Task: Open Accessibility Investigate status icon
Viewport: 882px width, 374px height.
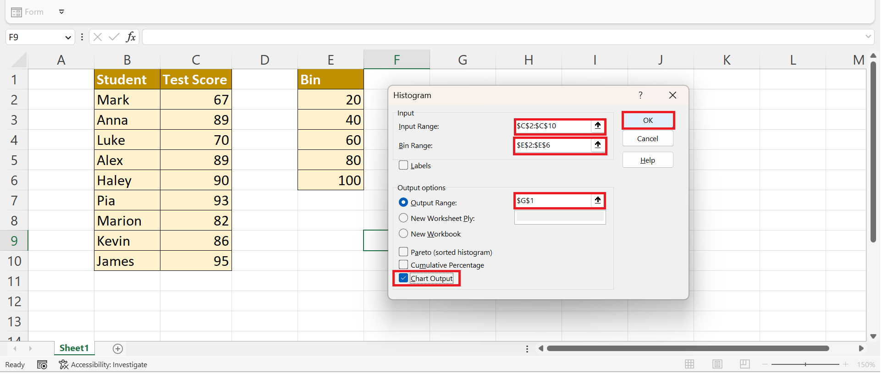Action: pos(63,364)
